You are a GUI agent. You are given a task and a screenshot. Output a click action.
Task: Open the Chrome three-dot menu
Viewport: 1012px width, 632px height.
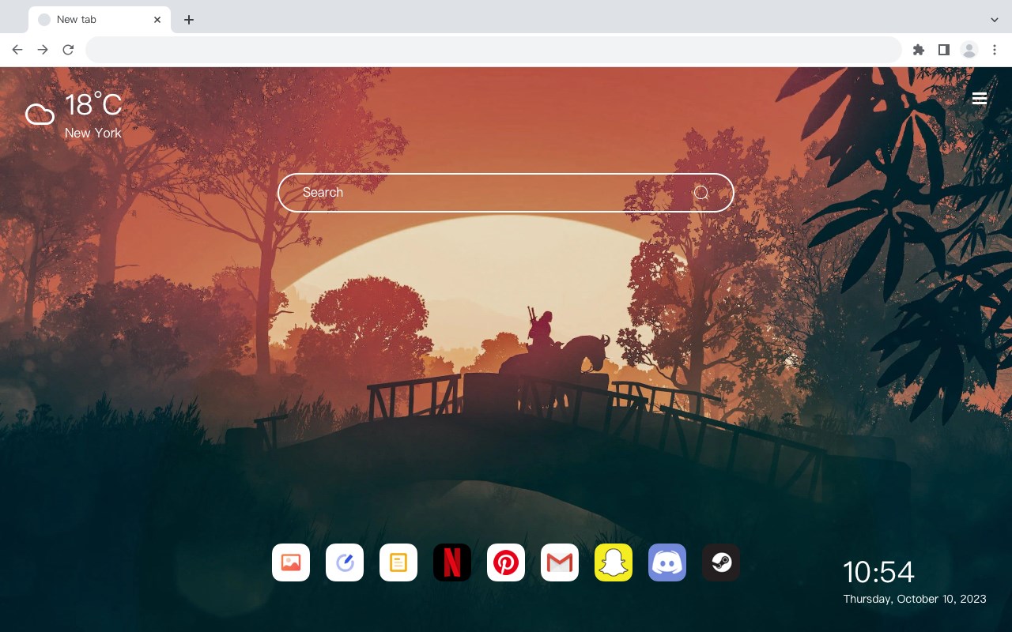(x=995, y=50)
